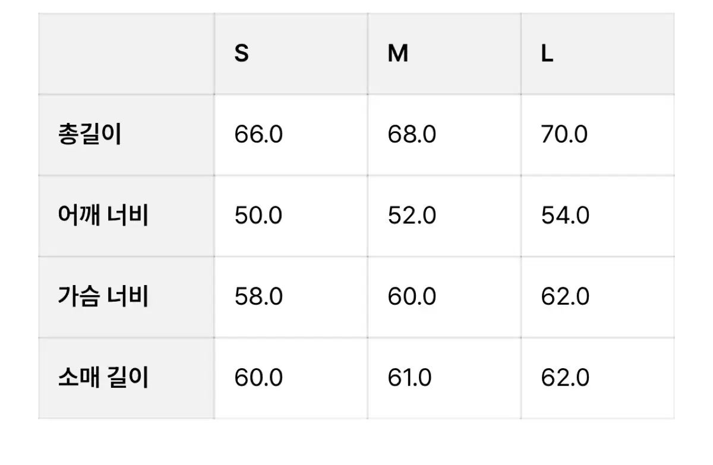Select the 소매 길이 row label

coord(103,378)
